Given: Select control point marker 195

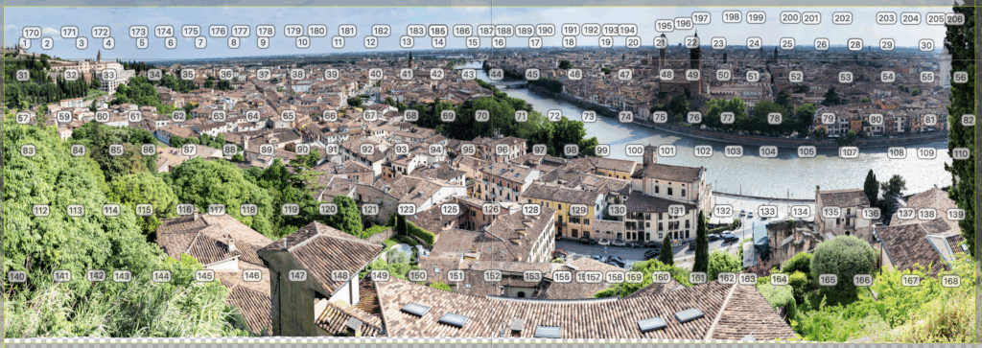Looking at the screenshot, I should pyautogui.click(x=665, y=26).
